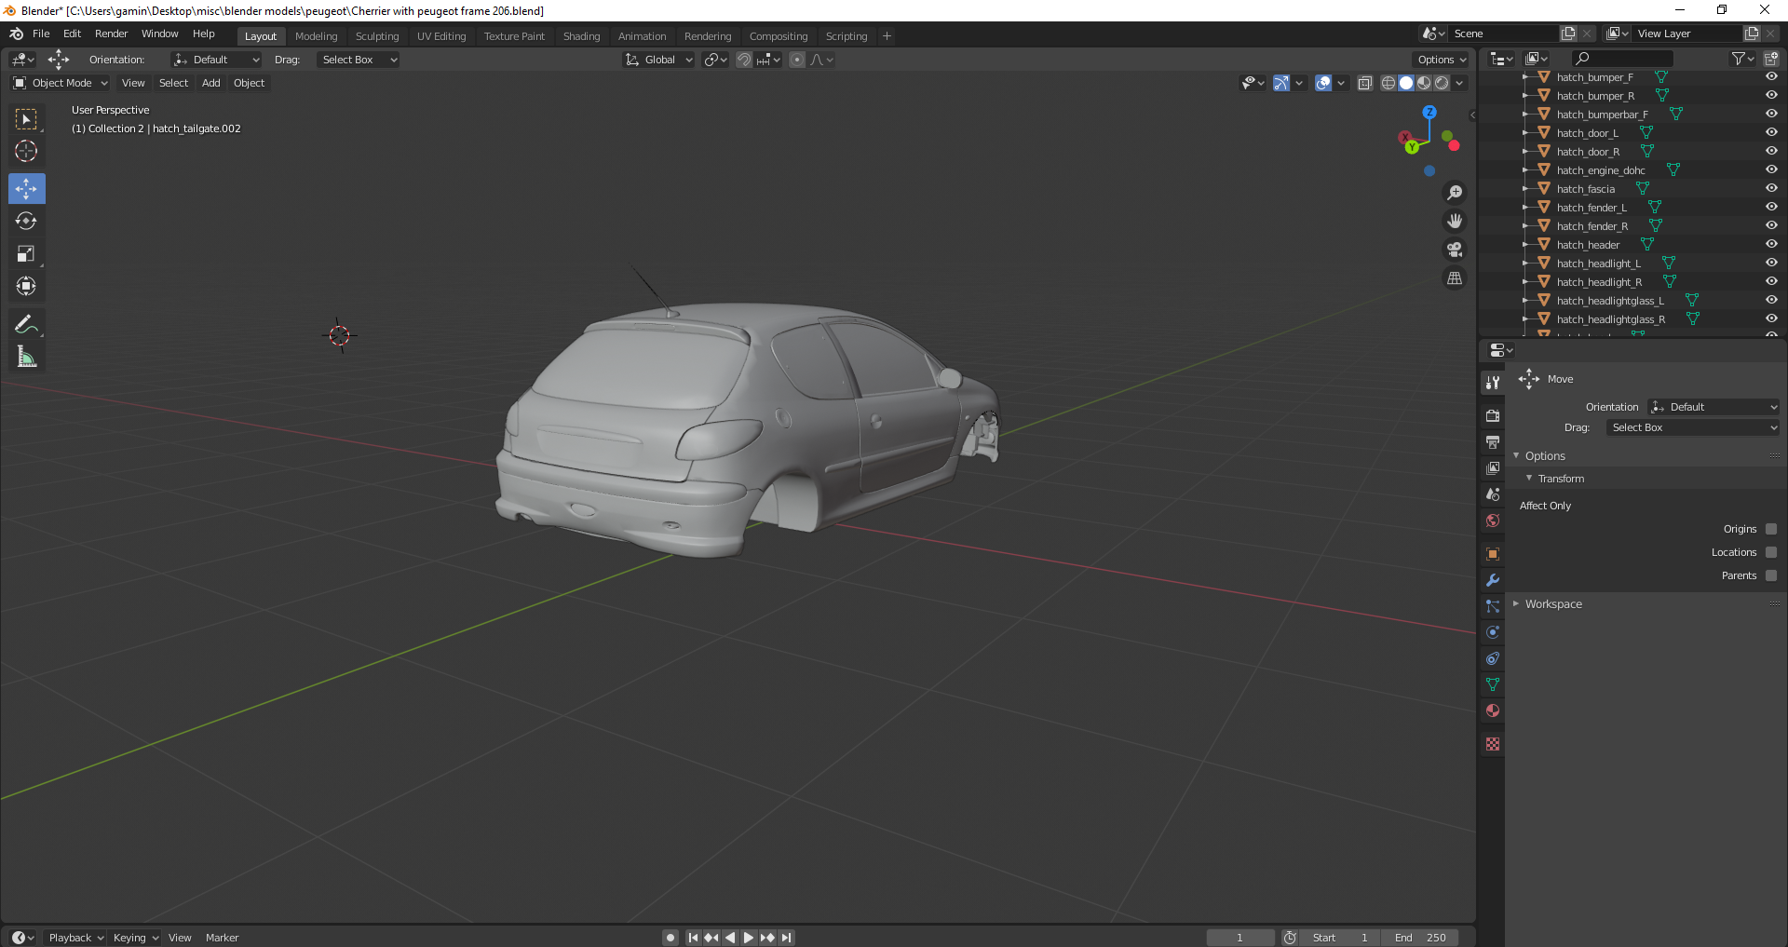Select the Measure tool
1788x947 pixels.
coord(27,357)
